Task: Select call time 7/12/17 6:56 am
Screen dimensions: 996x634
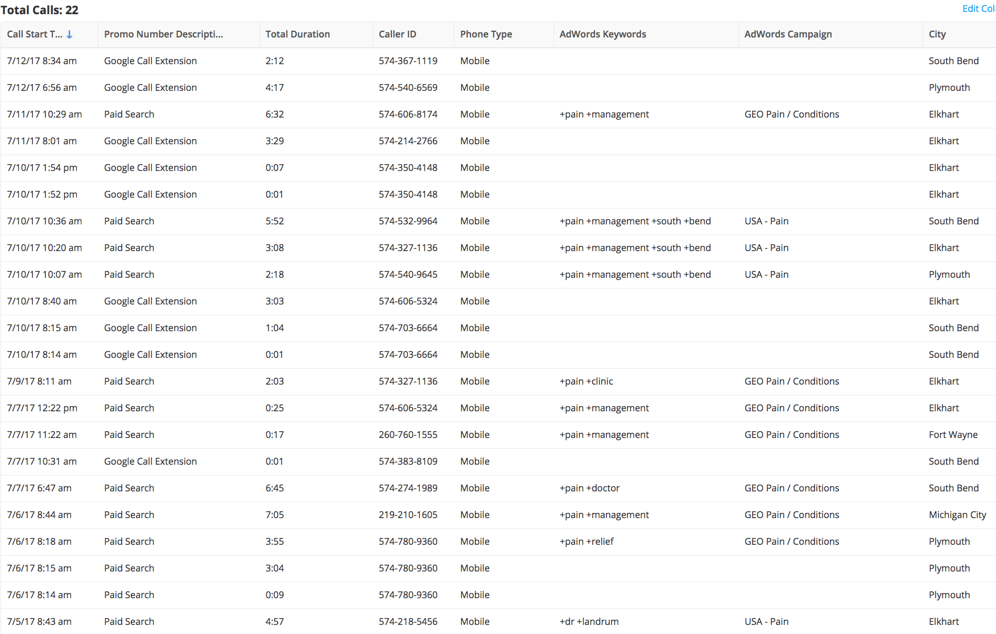Action: pyautogui.click(x=42, y=87)
